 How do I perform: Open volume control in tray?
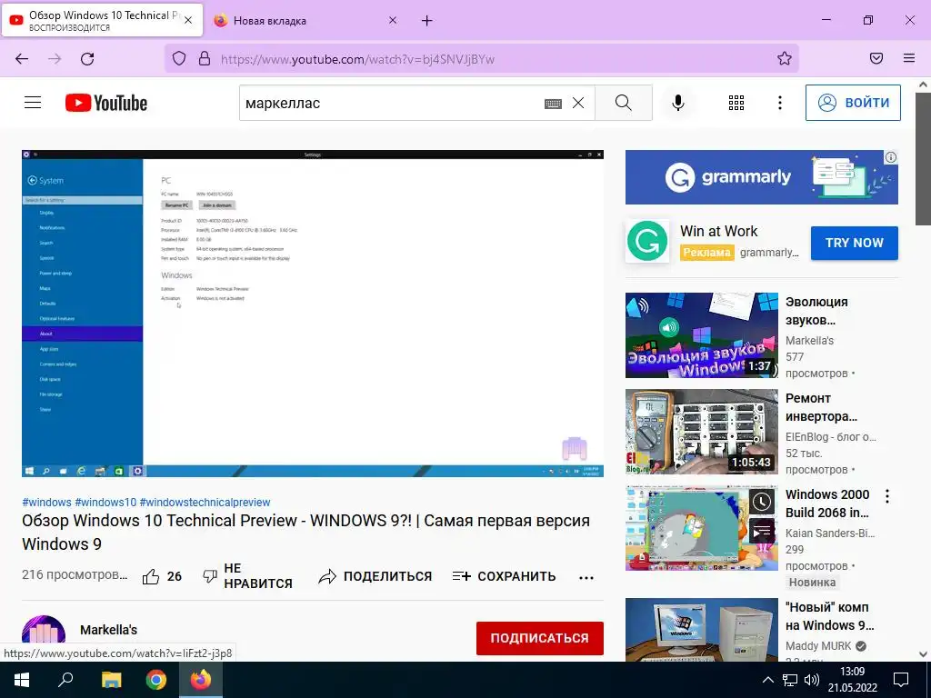click(x=812, y=680)
